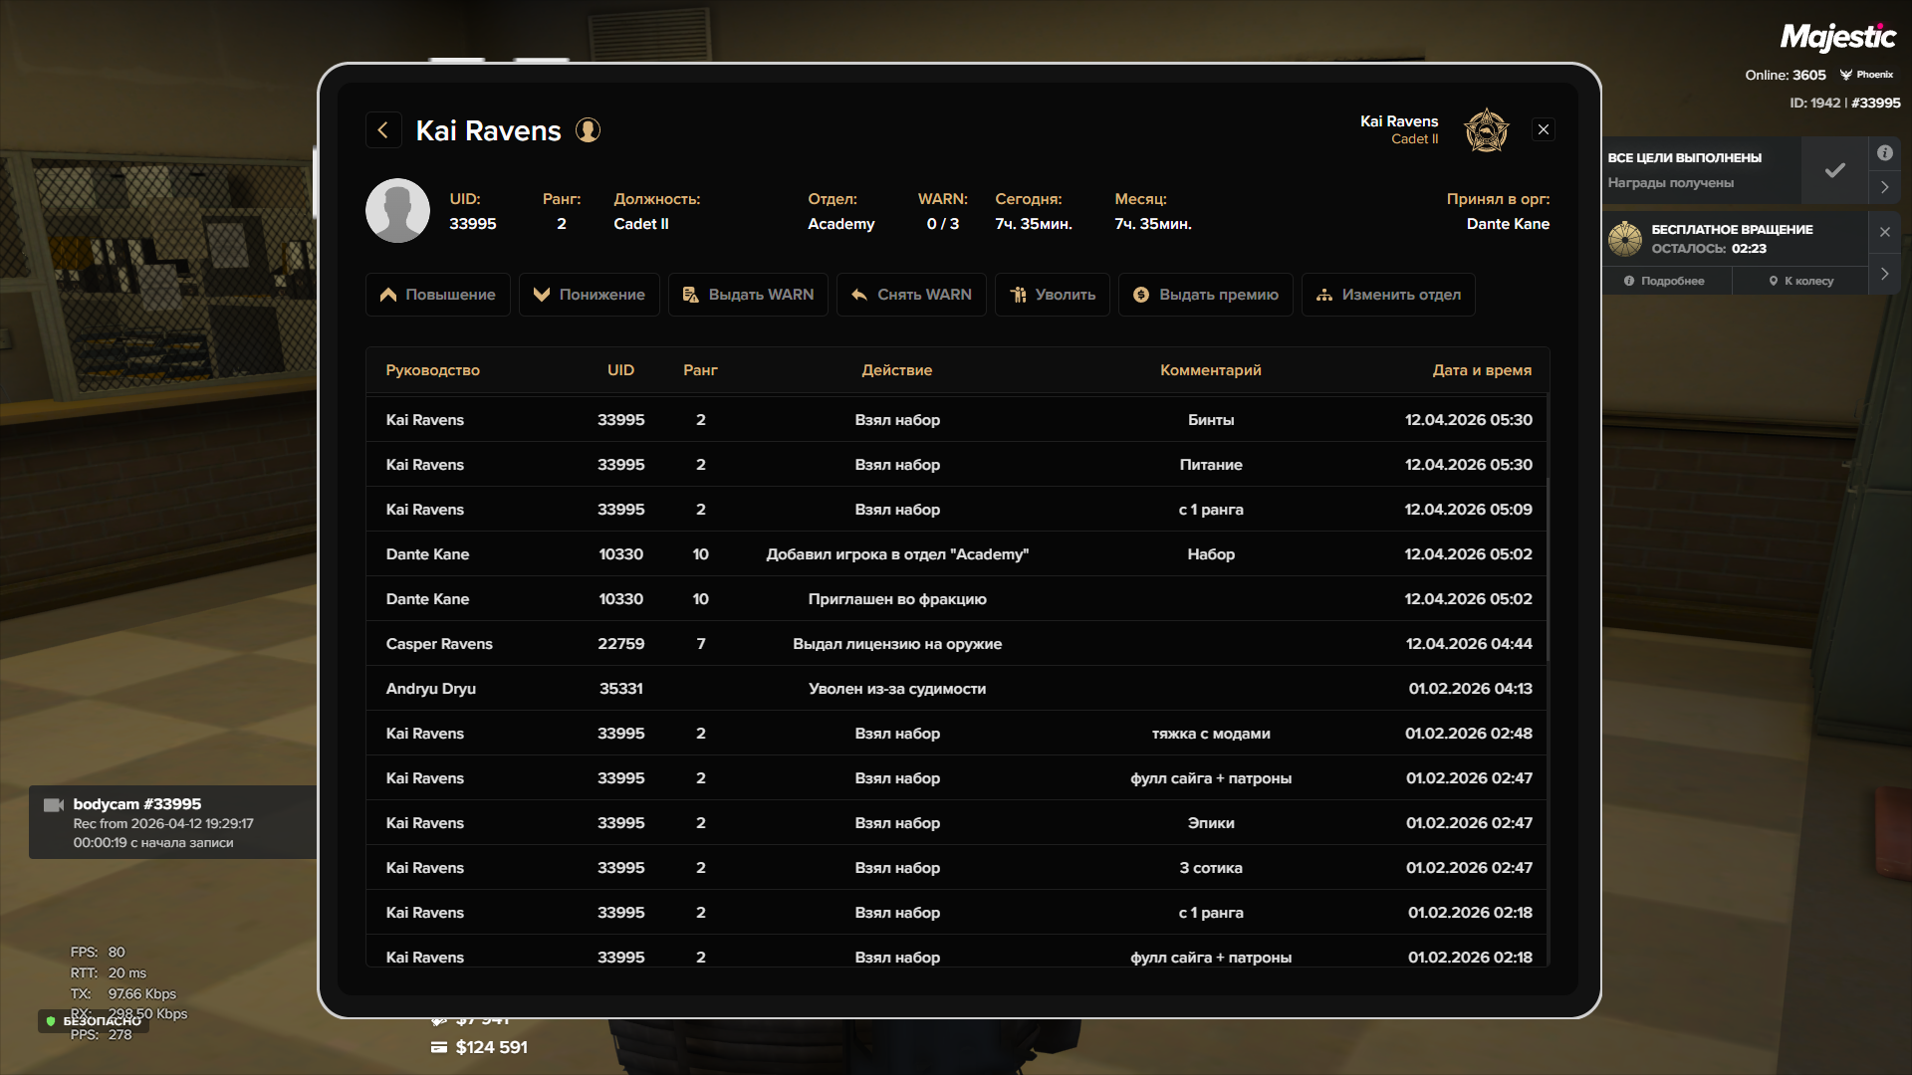The image size is (1912, 1075).
Task: Click the profile badge icon beside player name
Action: click(x=589, y=130)
